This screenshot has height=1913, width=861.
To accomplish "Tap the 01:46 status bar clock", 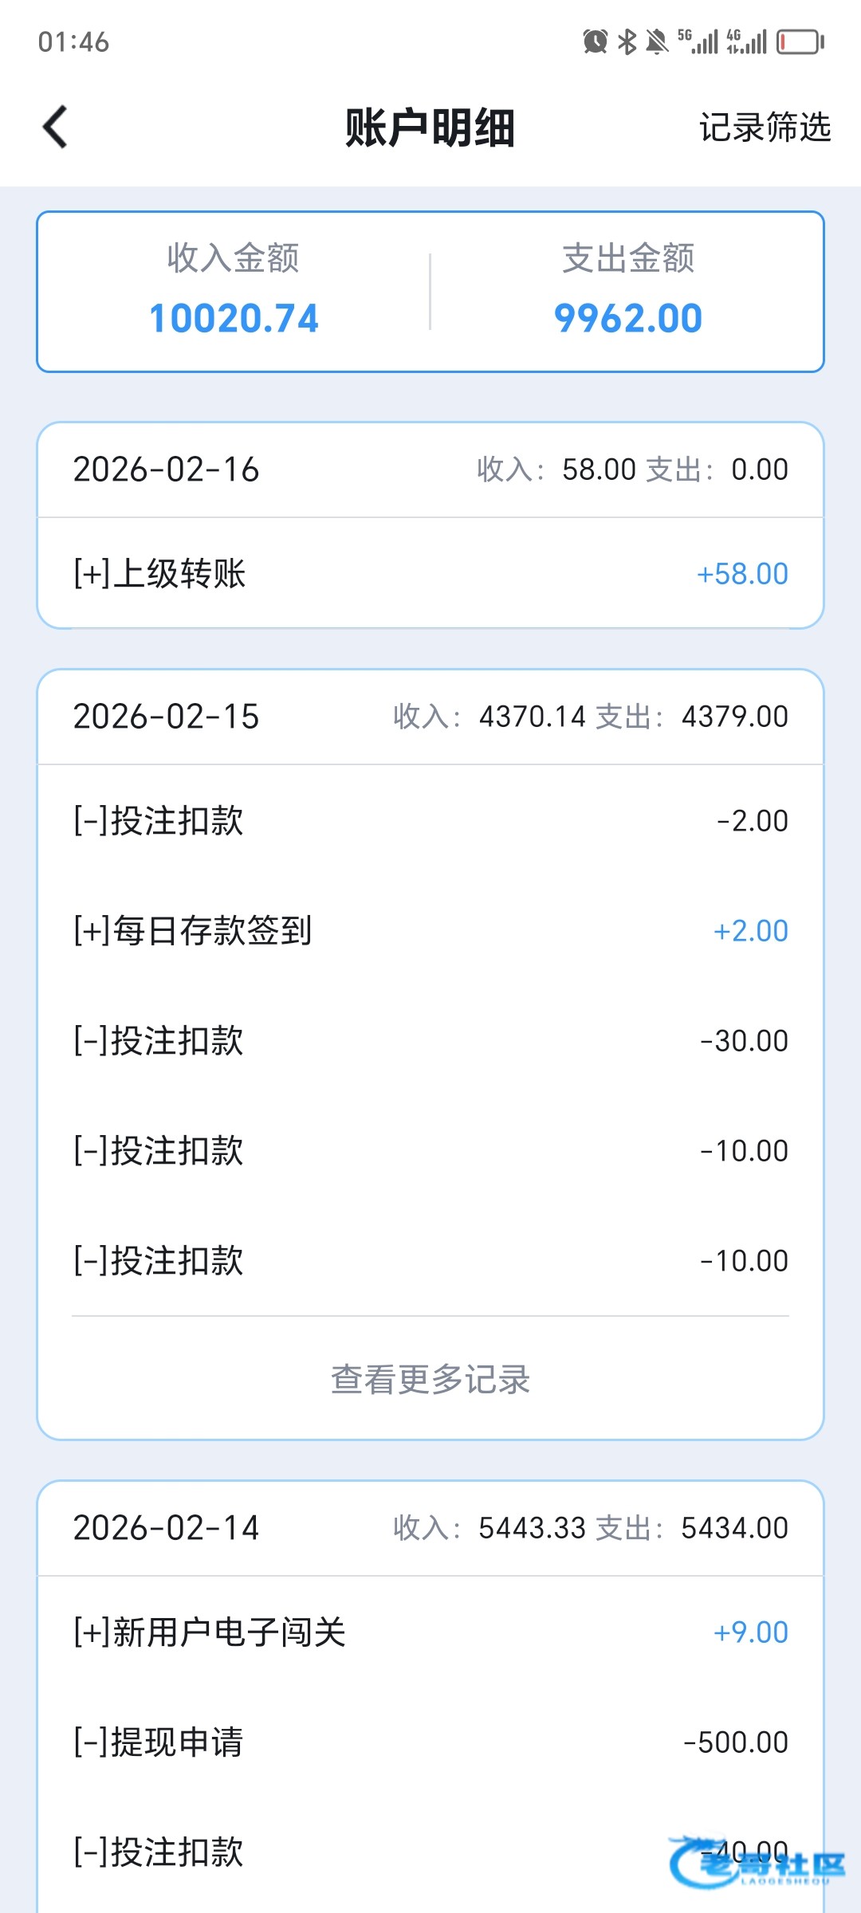I will [x=73, y=41].
